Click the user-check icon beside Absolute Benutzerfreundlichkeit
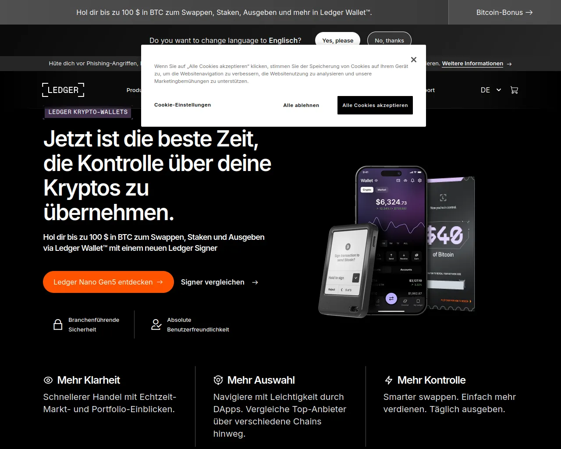Image resolution: width=561 pixels, height=449 pixels. pos(156,324)
